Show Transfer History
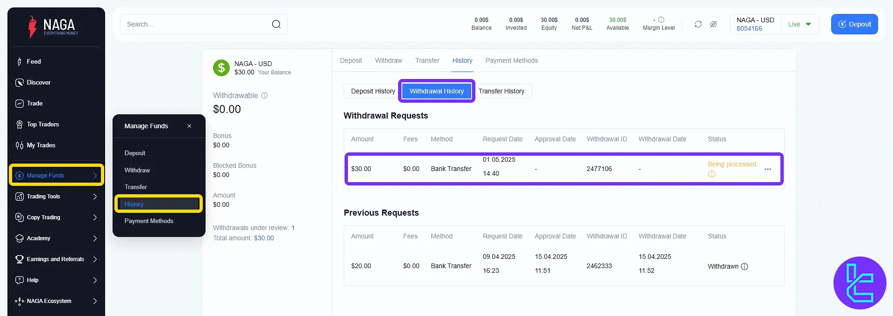 tap(501, 91)
